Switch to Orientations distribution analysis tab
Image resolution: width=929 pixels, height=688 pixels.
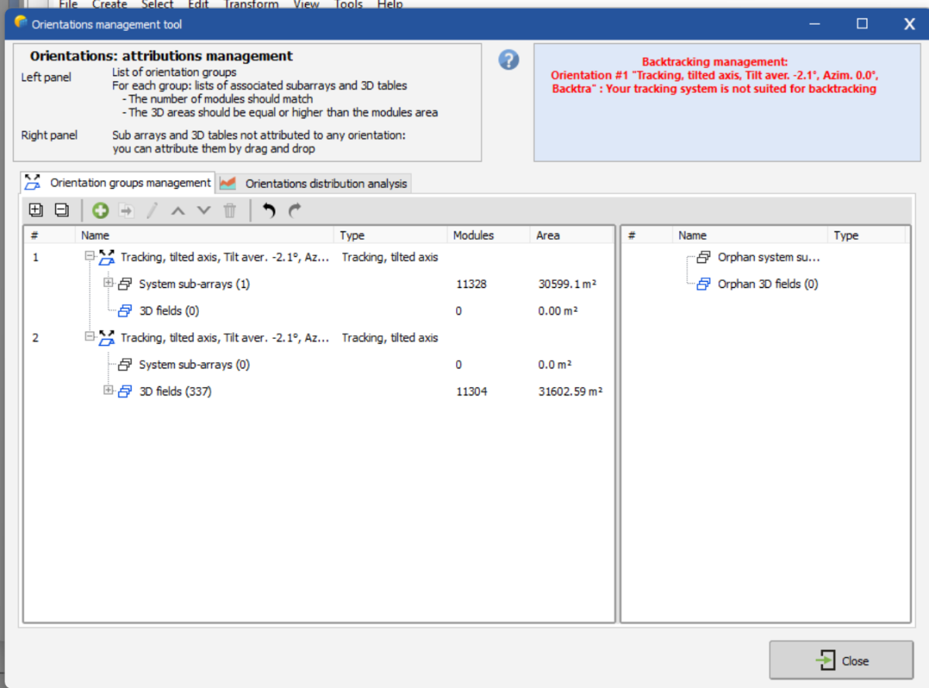pos(325,183)
